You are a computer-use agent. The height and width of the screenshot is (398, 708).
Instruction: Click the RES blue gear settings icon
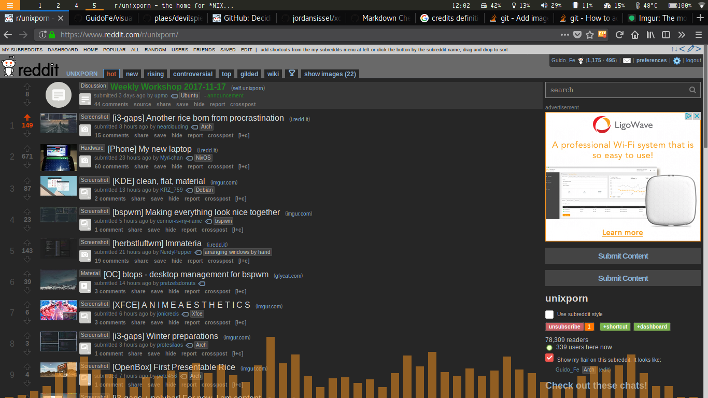point(677,61)
